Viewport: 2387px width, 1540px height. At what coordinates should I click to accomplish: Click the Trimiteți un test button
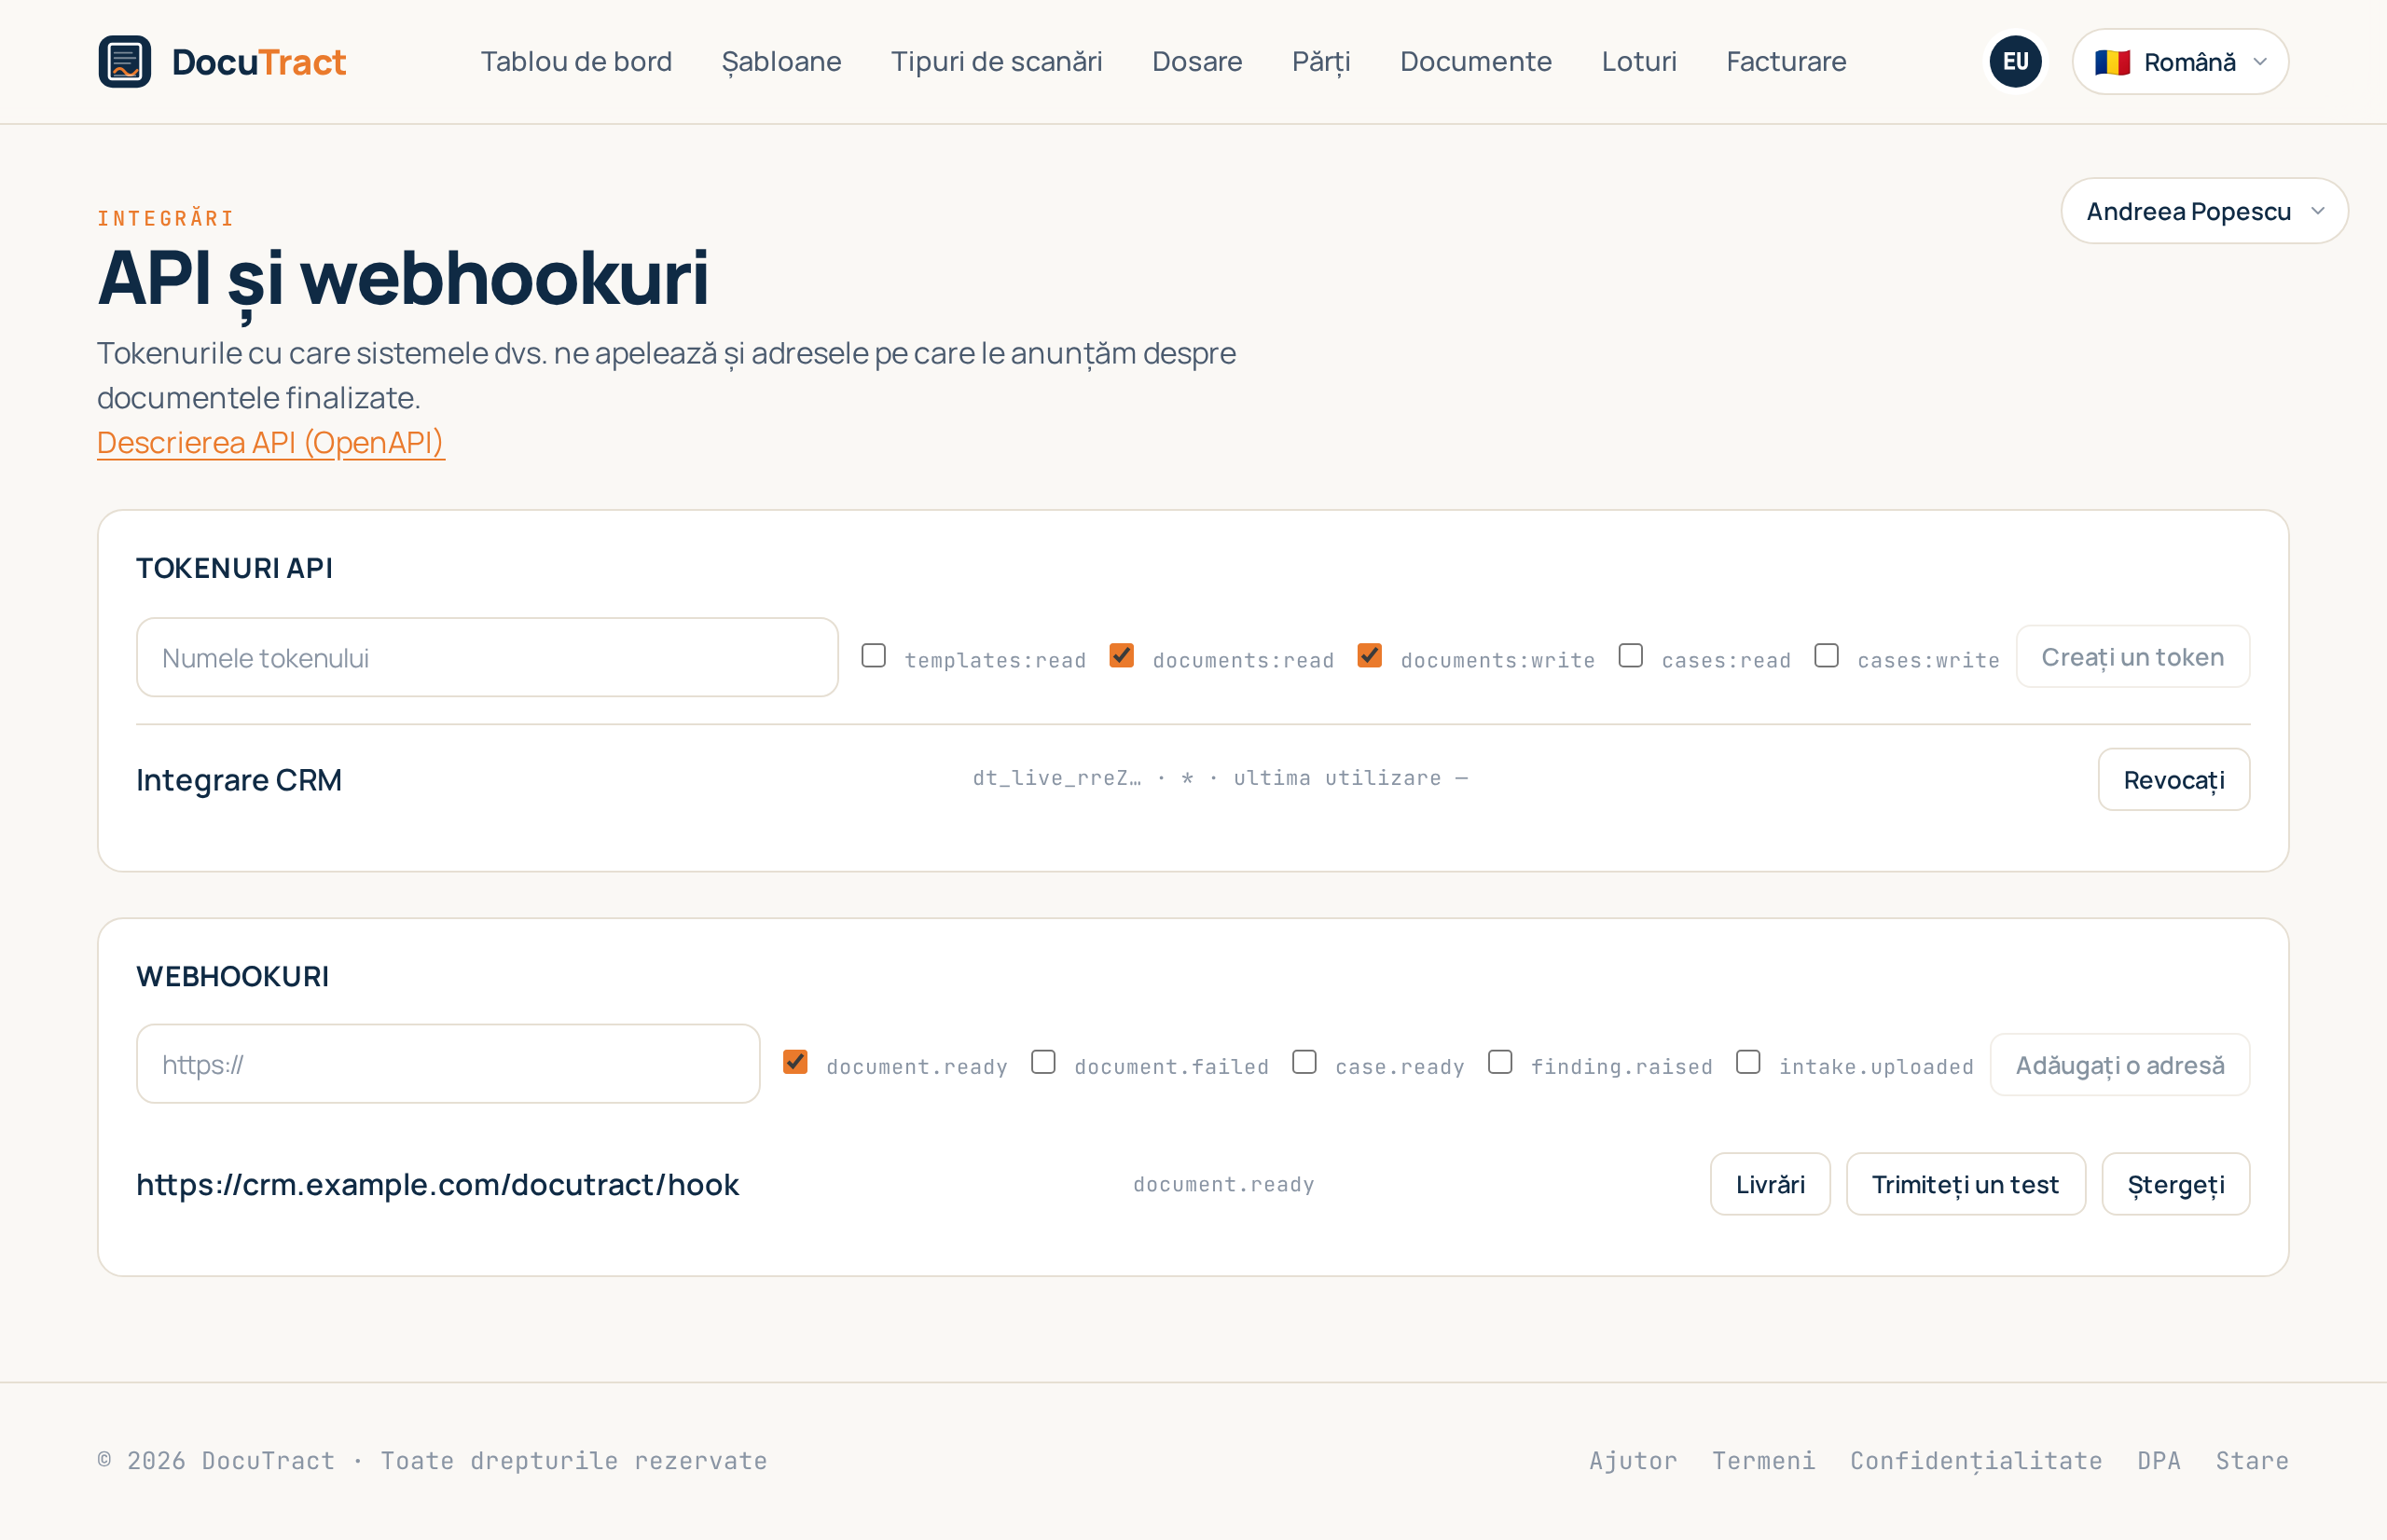[1966, 1185]
